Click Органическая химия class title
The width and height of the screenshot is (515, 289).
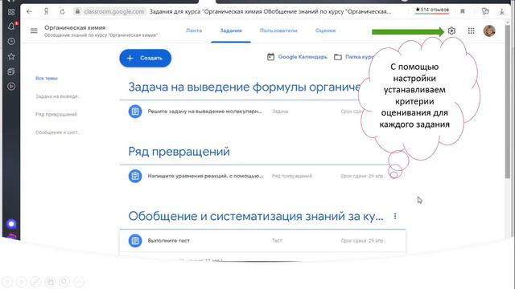[x=75, y=27]
